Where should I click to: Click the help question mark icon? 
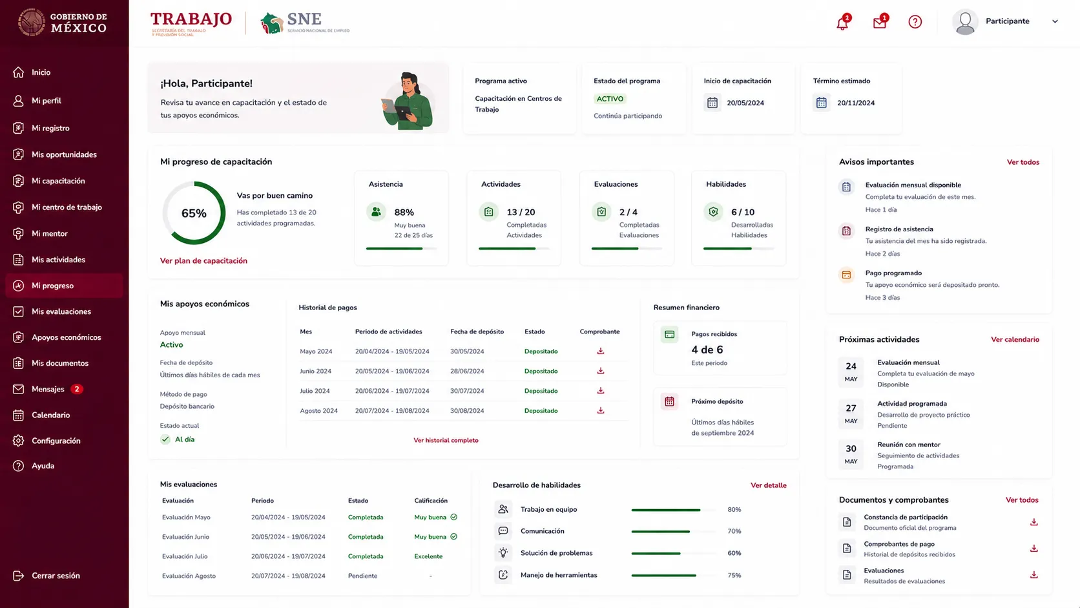[x=915, y=22]
